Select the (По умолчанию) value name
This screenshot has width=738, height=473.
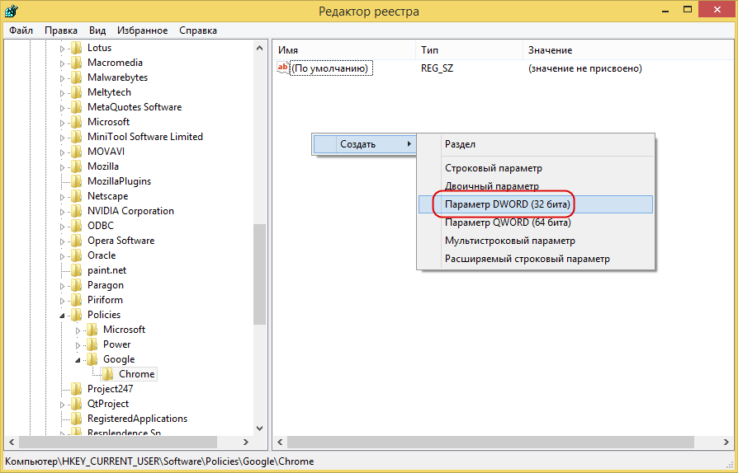click(331, 68)
